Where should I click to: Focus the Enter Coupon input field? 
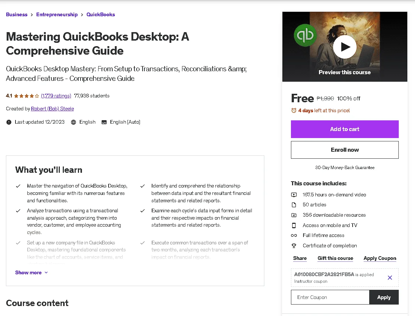[x=330, y=297]
